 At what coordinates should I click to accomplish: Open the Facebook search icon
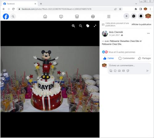[x=13, y=16]
